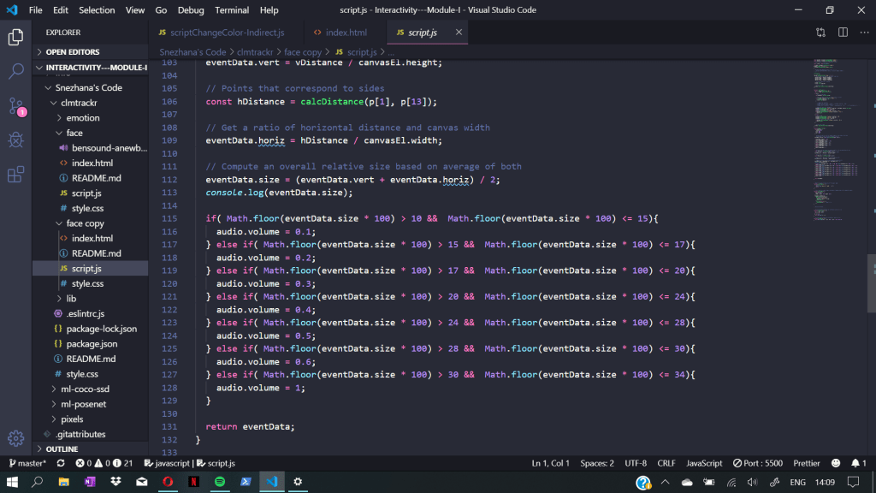Expand the OUTLINE panel
This screenshot has height=493, width=876.
tap(62, 449)
